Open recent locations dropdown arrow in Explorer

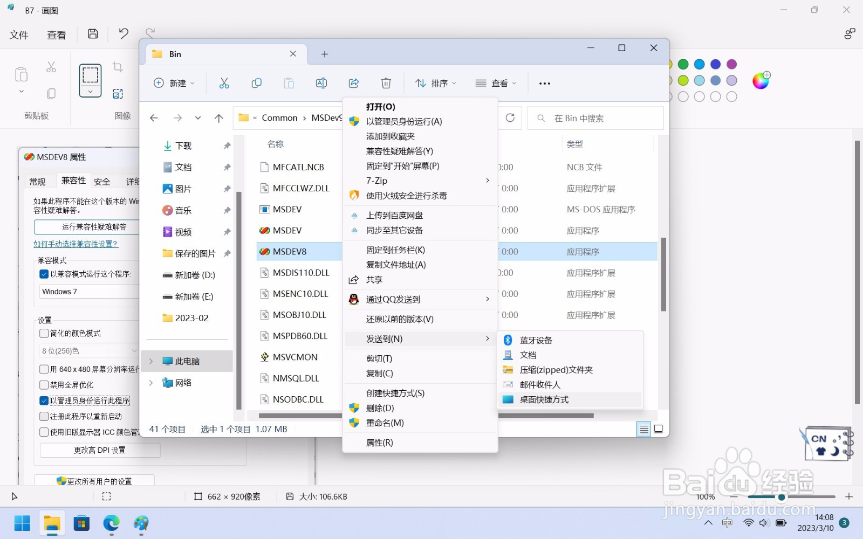pyautogui.click(x=198, y=118)
